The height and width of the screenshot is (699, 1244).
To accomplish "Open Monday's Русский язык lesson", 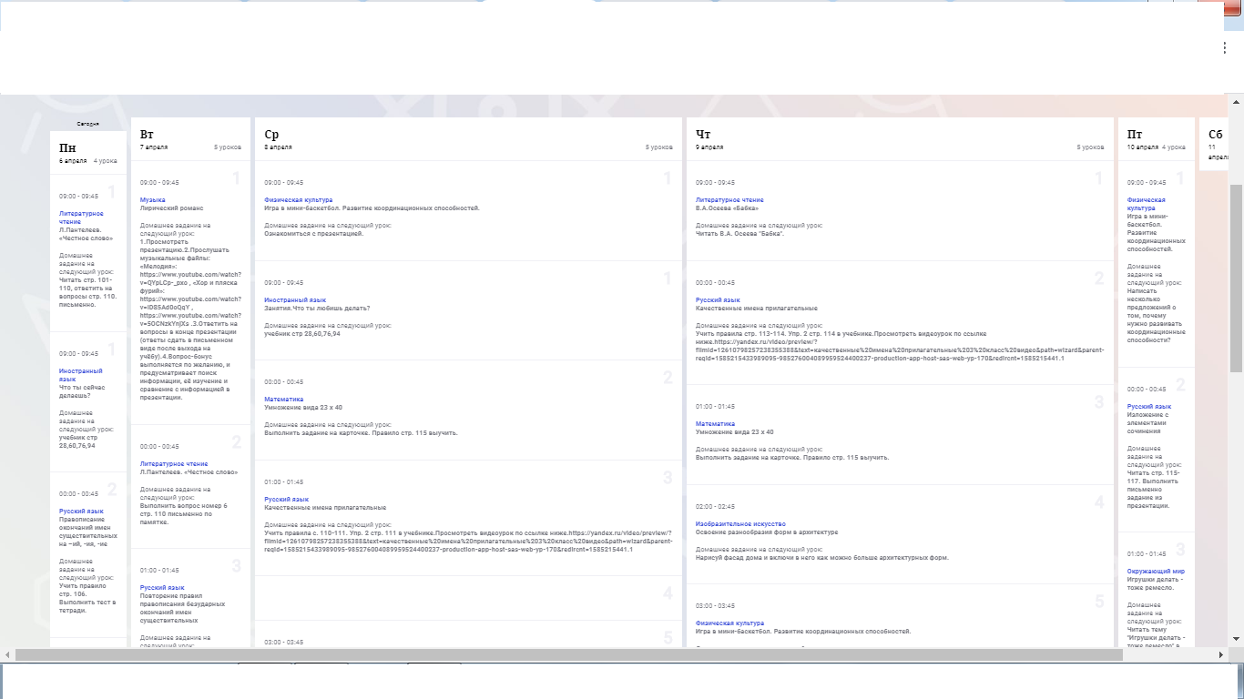I will (81, 512).
